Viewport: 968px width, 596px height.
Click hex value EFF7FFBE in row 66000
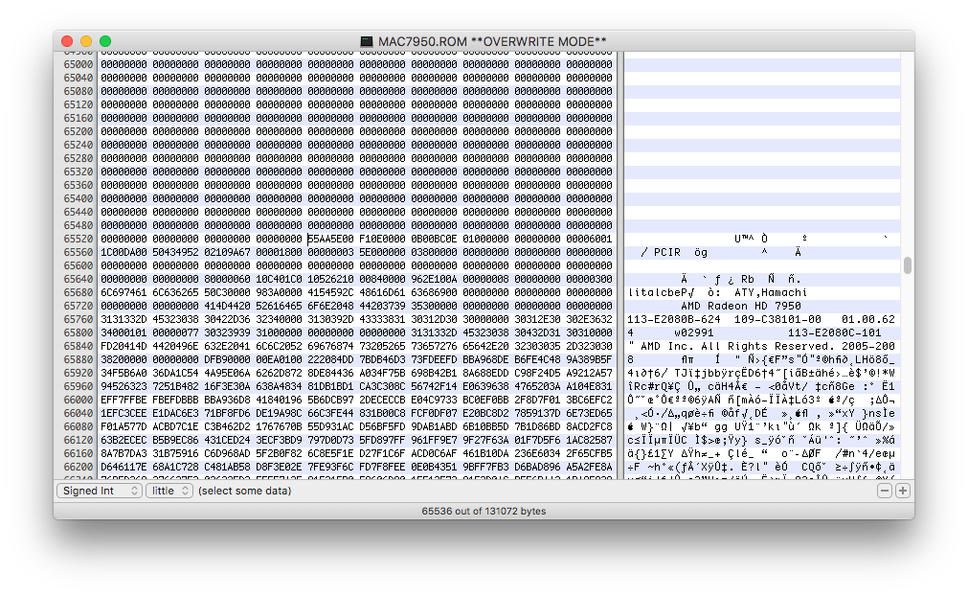[124, 400]
